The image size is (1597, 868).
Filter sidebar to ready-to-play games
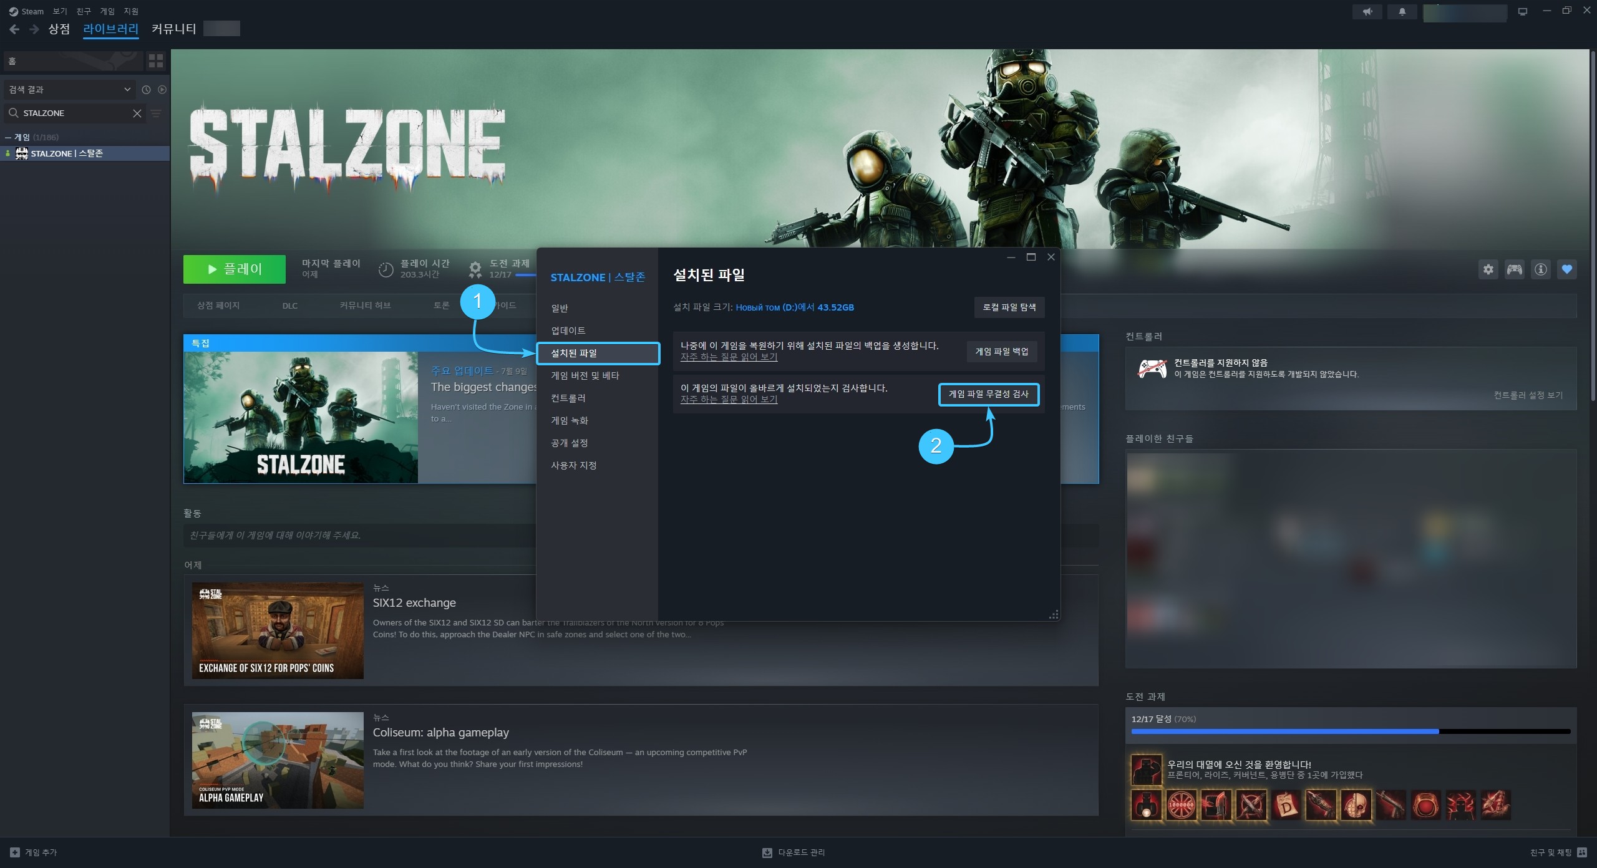click(162, 90)
